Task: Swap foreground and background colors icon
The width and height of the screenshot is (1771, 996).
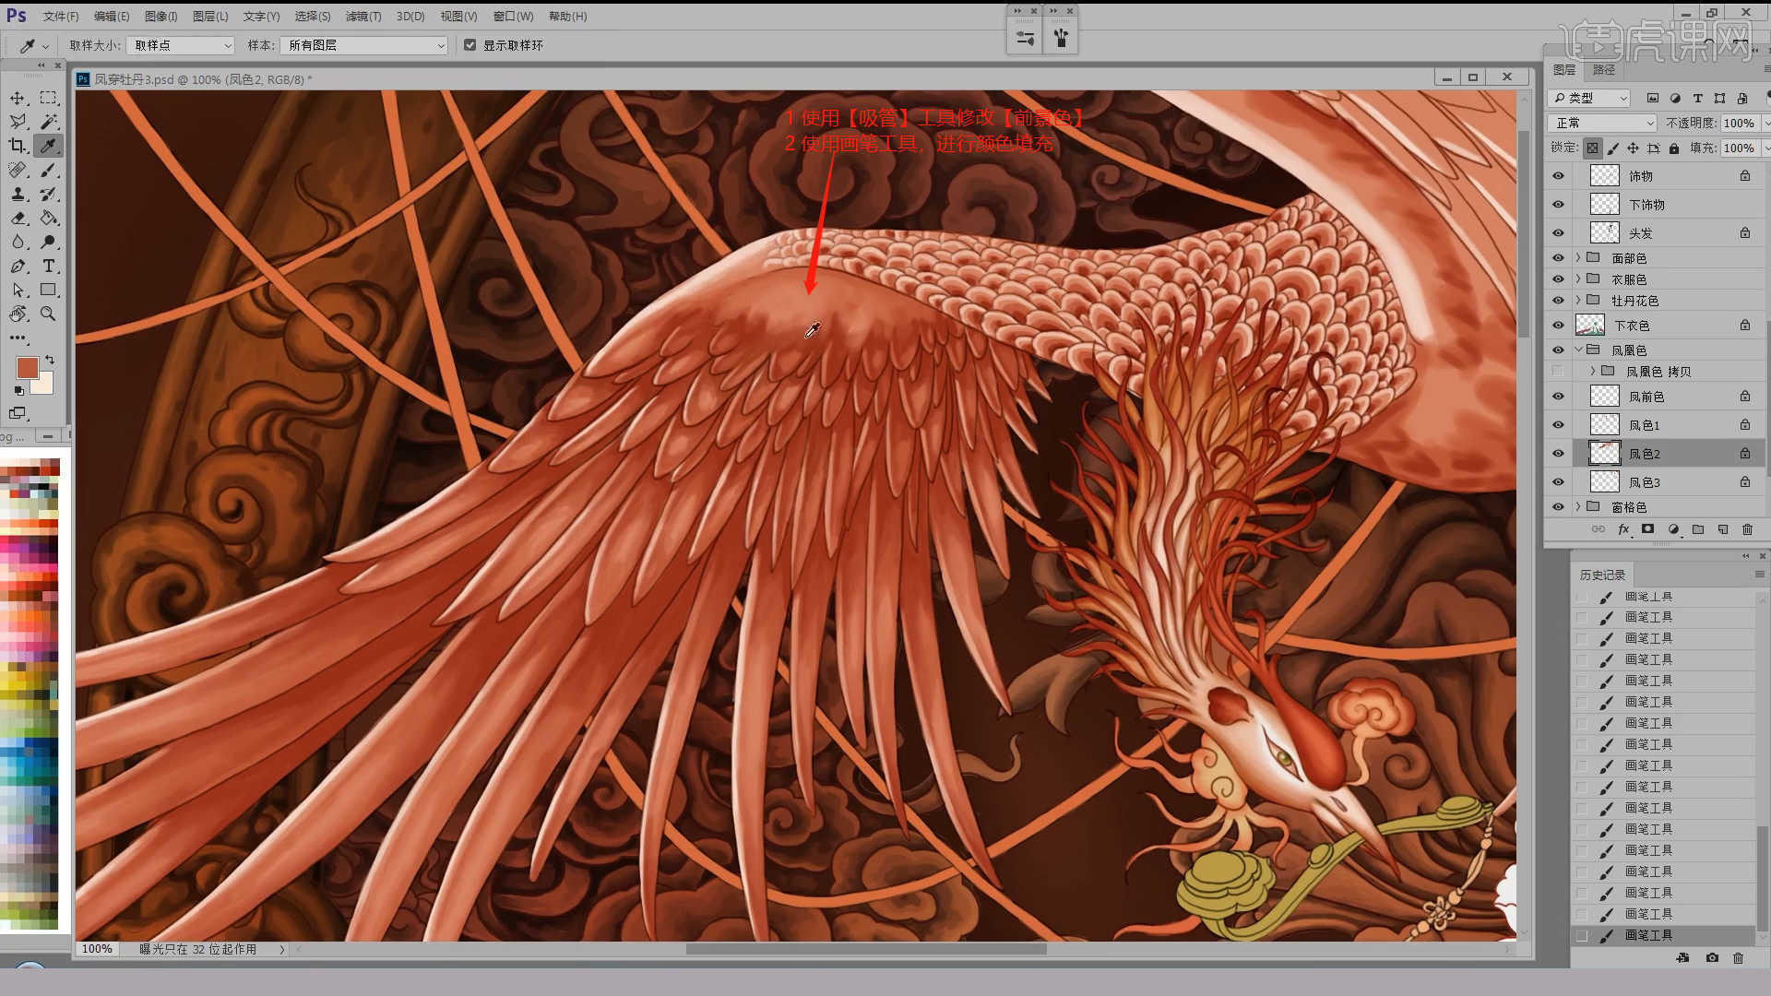Action: pyautogui.click(x=50, y=360)
